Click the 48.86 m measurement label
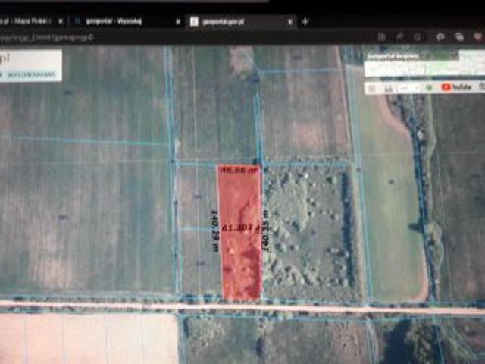The height and width of the screenshot is (364, 485). (x=239, y=170)
